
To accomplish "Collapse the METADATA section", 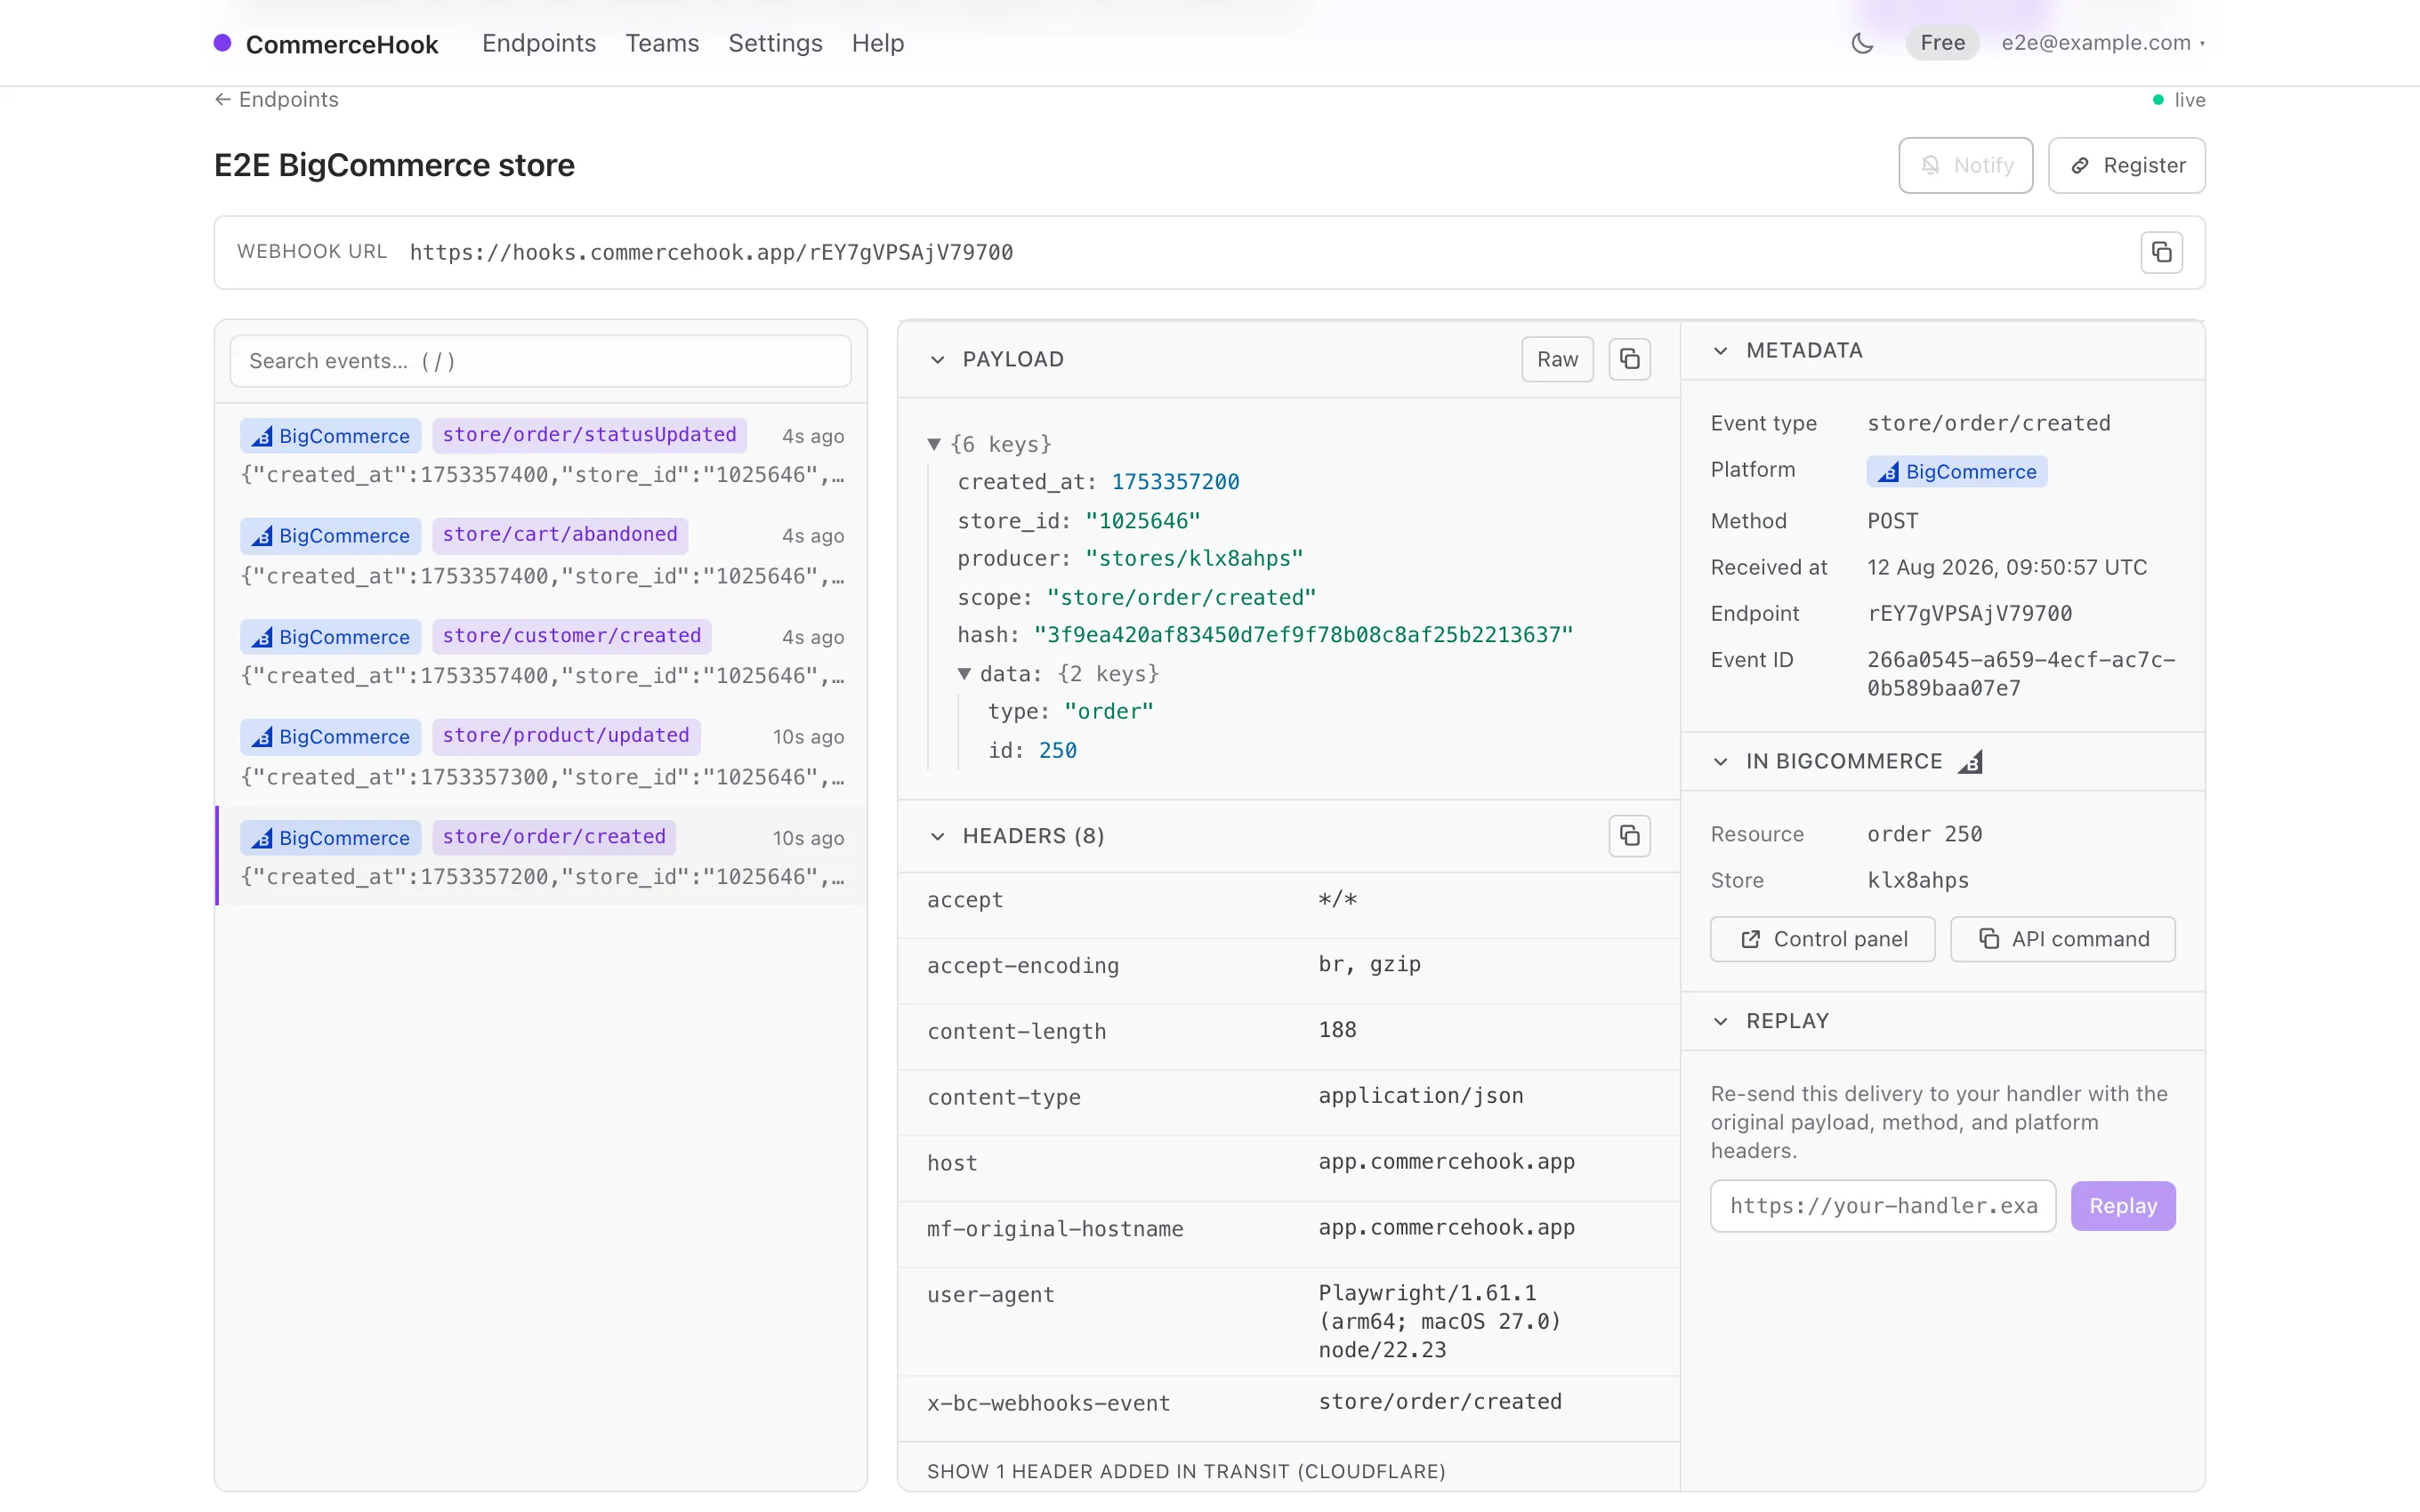I will pos(1720,350).
